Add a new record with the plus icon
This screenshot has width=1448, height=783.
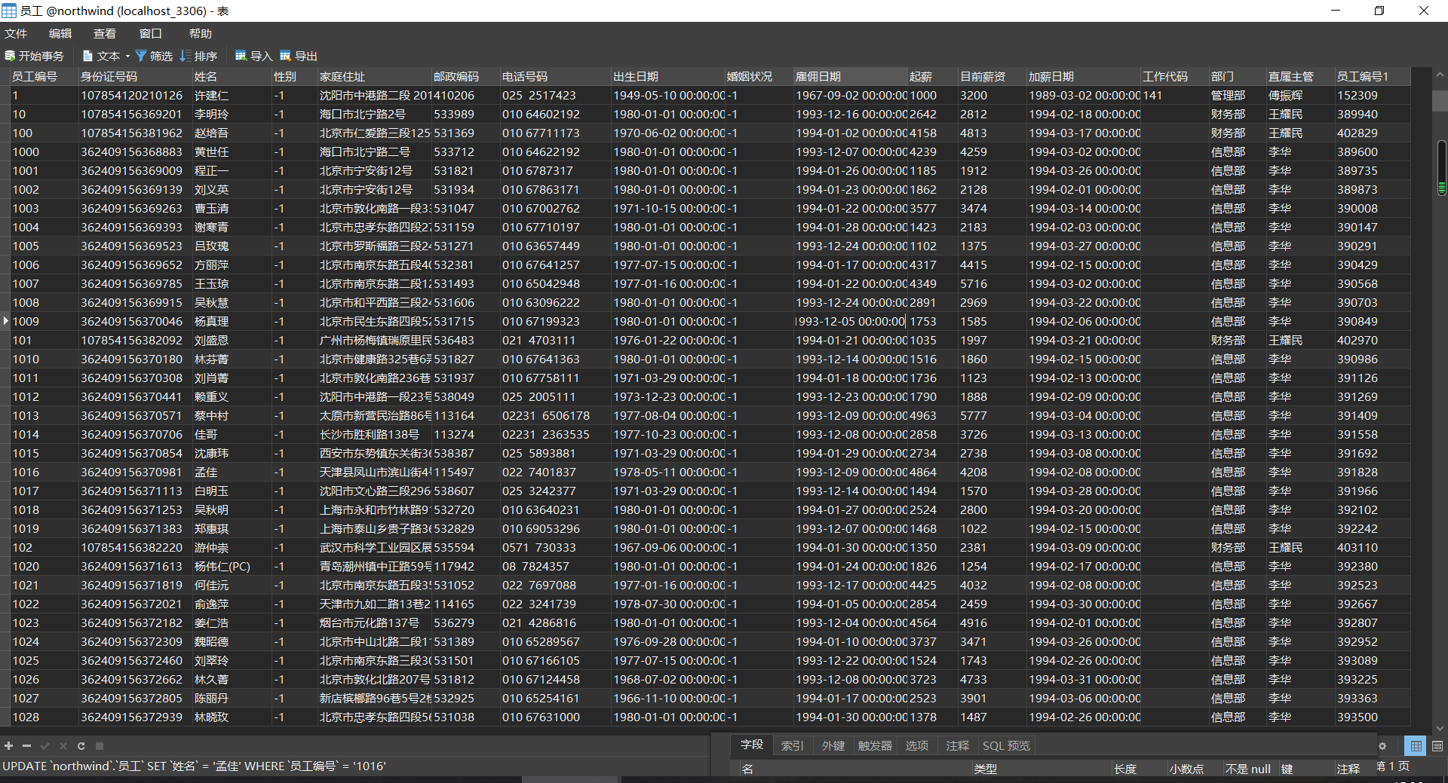9,746
